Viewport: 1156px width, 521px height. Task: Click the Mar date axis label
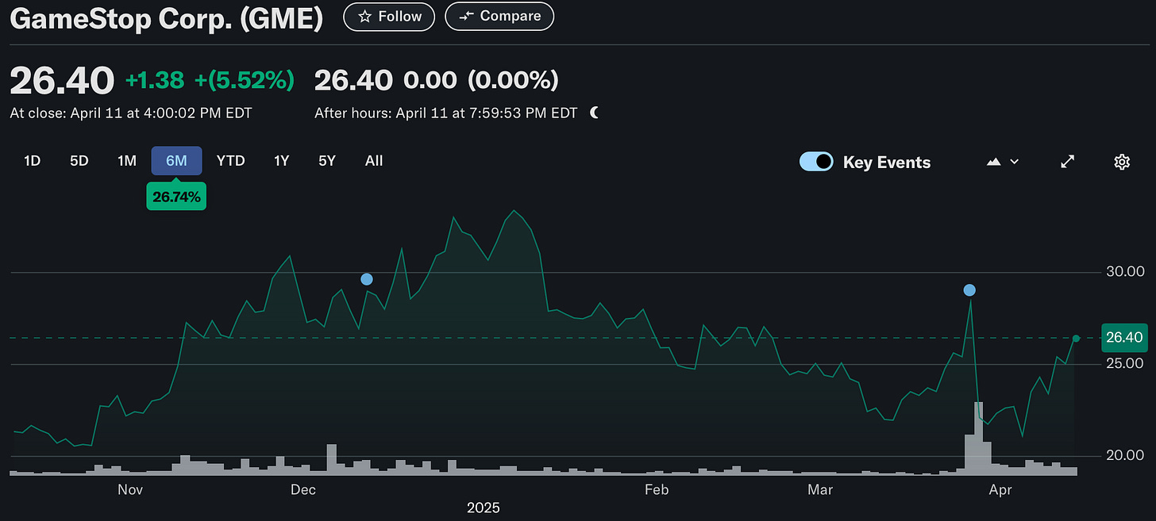point(820,490)
